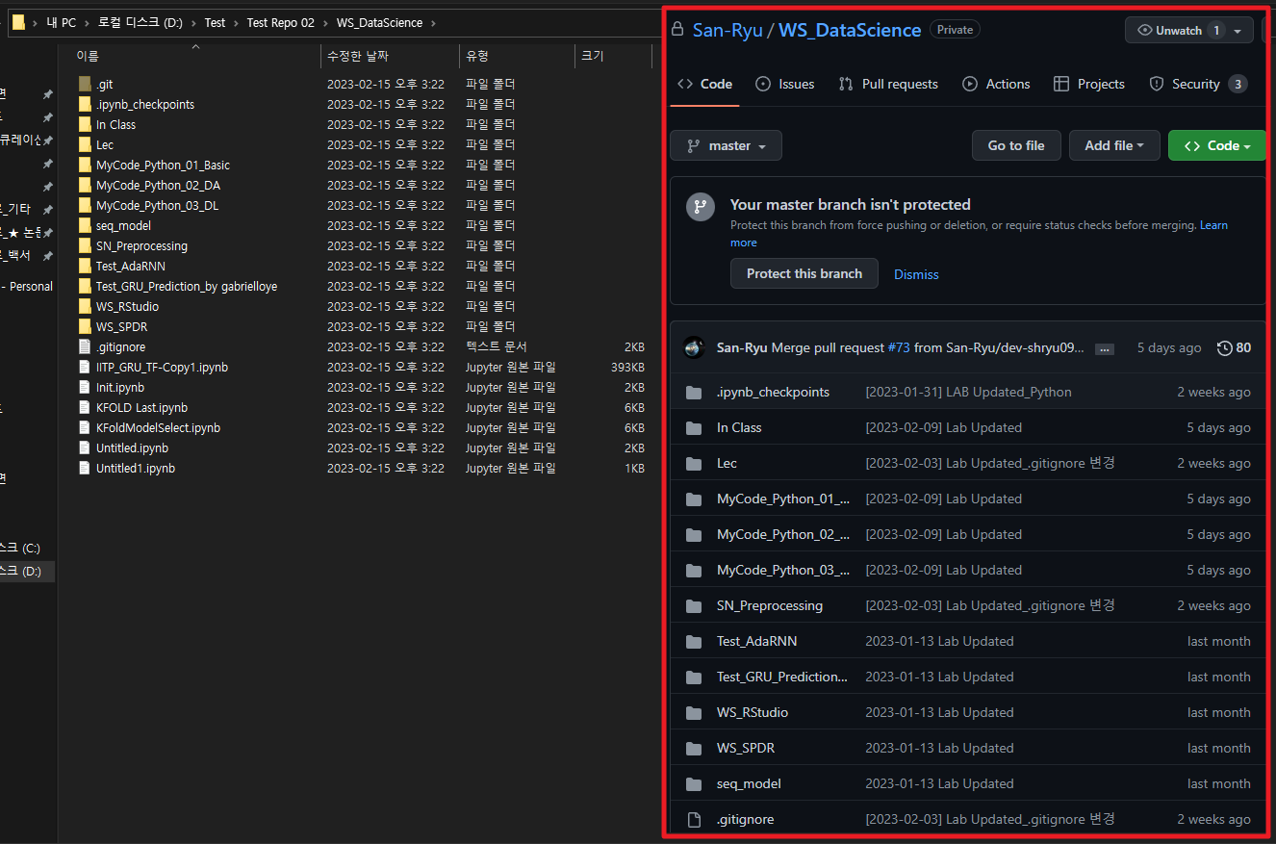Click the folder icon beside SN_Preprocessing on GitHub

click(x=694, y=605)
